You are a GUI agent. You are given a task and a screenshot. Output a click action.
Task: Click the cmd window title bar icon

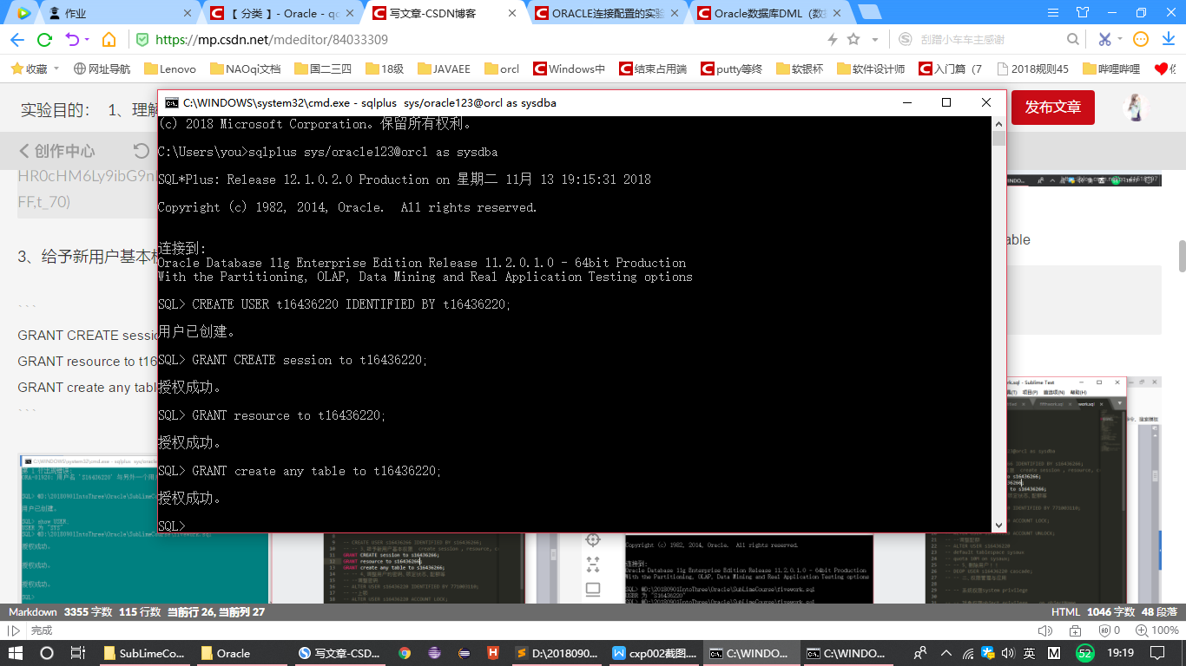click(x=172, y=102)
